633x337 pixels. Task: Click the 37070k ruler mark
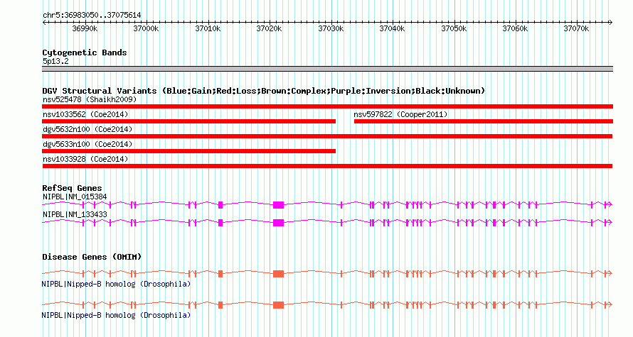click(x=577, y=28)
